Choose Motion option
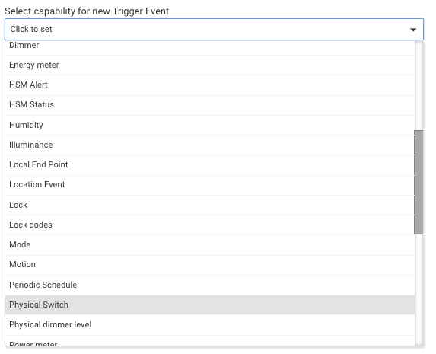 (x=210, y=265)
